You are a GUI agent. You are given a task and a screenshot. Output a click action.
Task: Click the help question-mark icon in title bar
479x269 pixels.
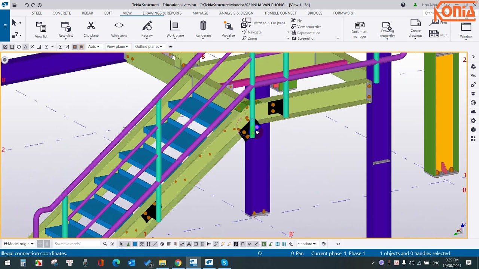[x=403, y=5]
